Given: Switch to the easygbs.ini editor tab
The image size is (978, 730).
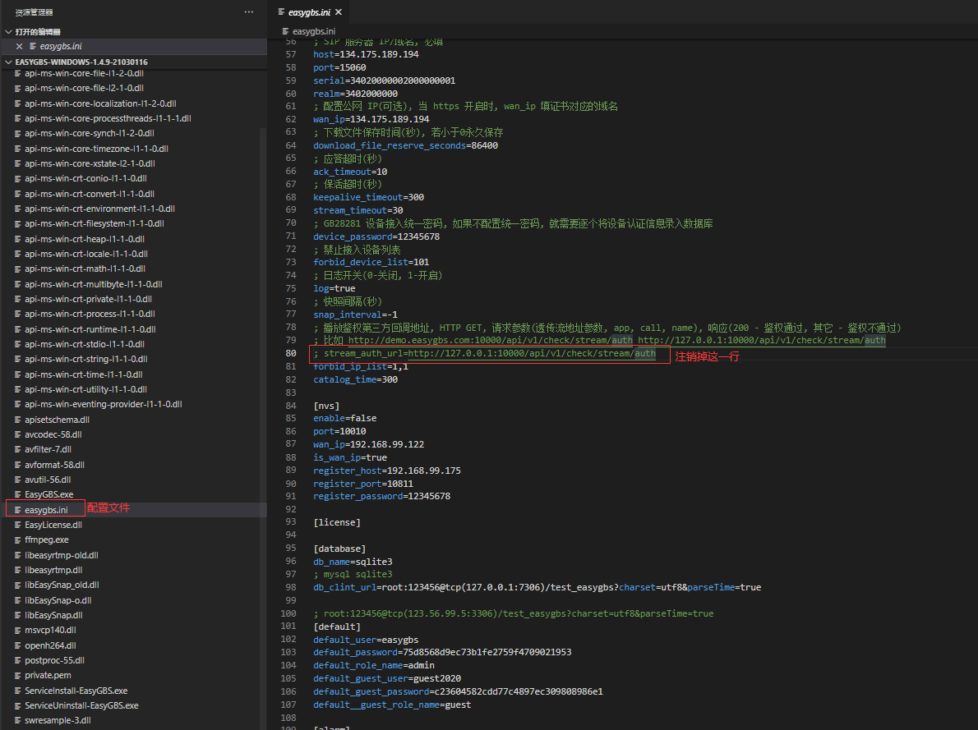Looking at the screenshot, I should point(308,12).
